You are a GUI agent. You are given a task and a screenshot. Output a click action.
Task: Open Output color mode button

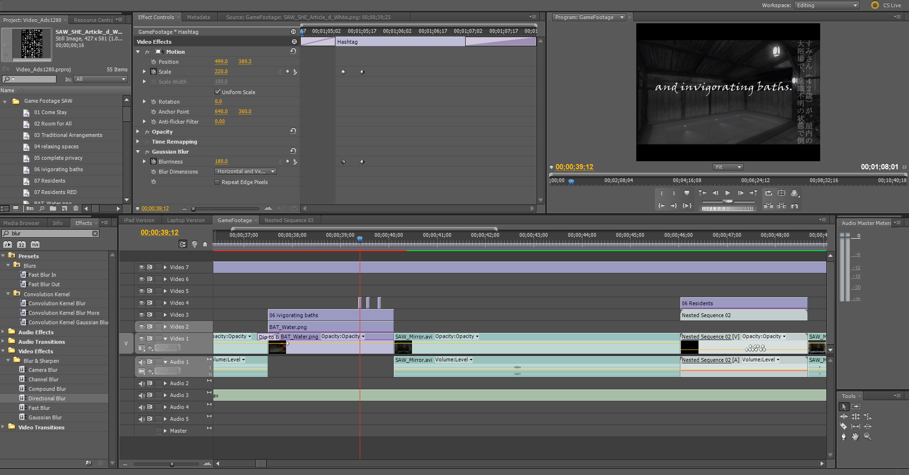coord(794,193)
